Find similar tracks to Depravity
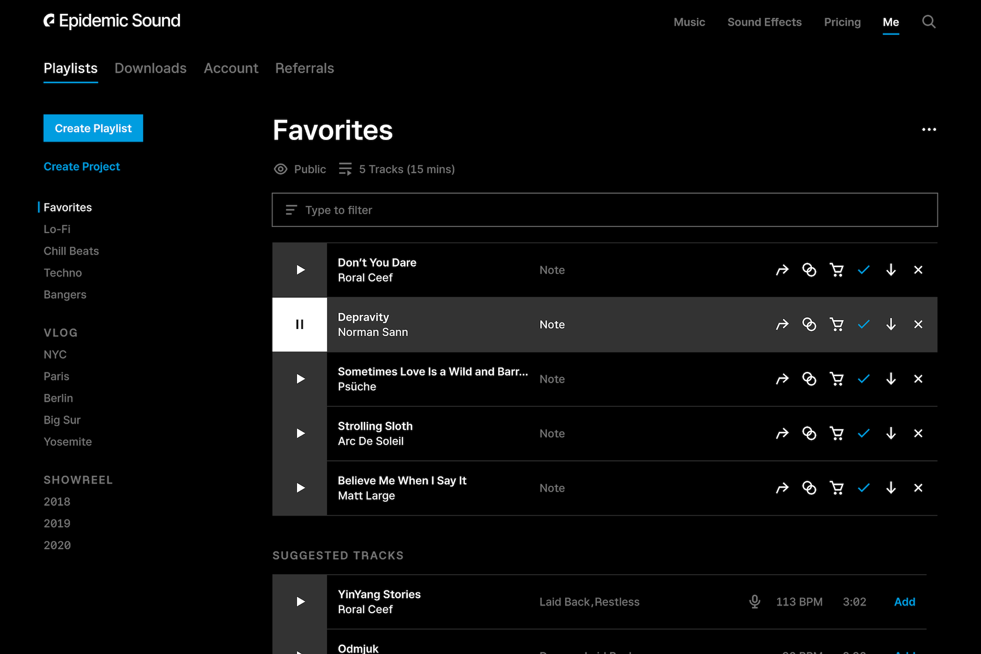Screen dimensions: 981x654 tap(809, 324)
